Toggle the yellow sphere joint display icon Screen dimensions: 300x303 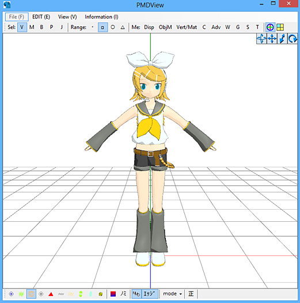pos(100,294)
